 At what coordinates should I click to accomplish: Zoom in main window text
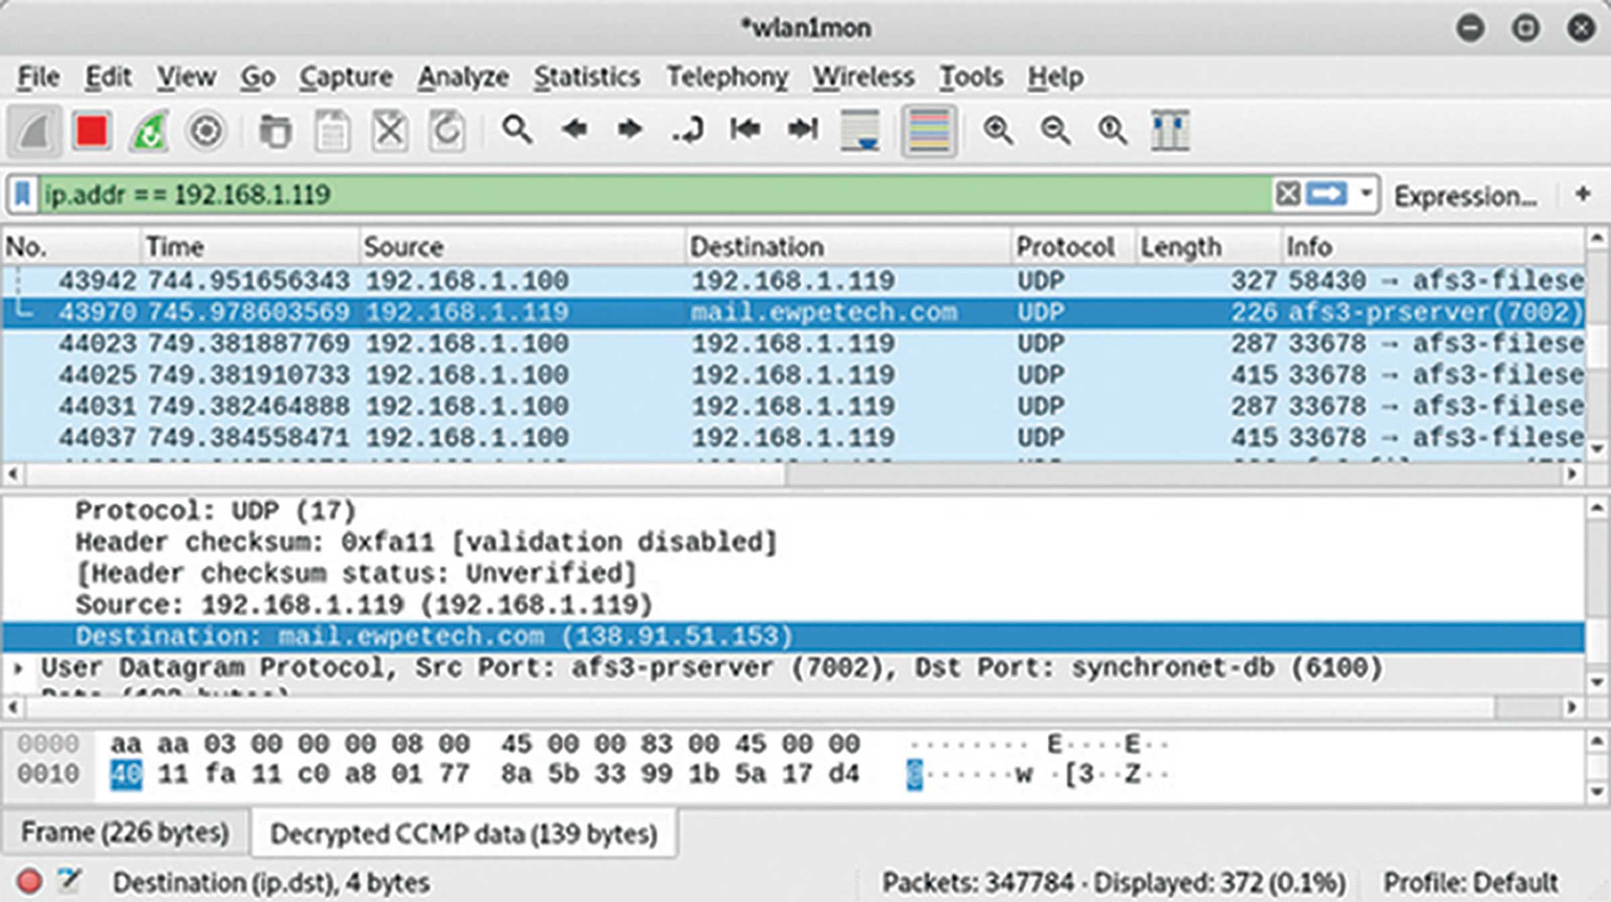[998, 129]
